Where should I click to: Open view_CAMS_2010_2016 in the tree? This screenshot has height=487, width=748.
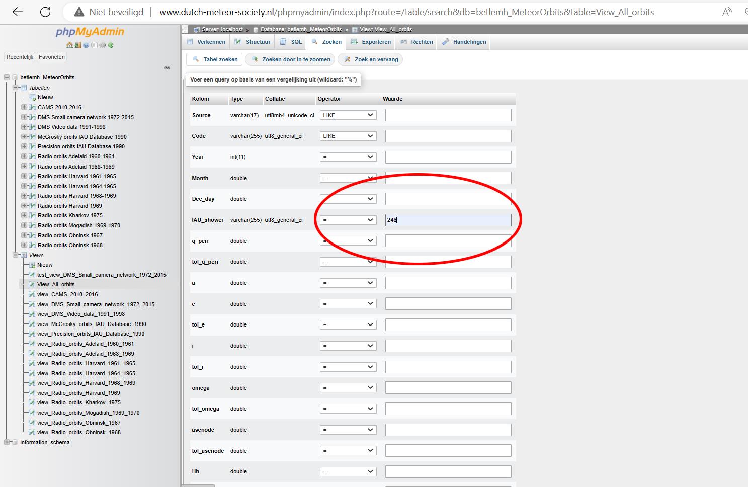click(x=67, y=294)
